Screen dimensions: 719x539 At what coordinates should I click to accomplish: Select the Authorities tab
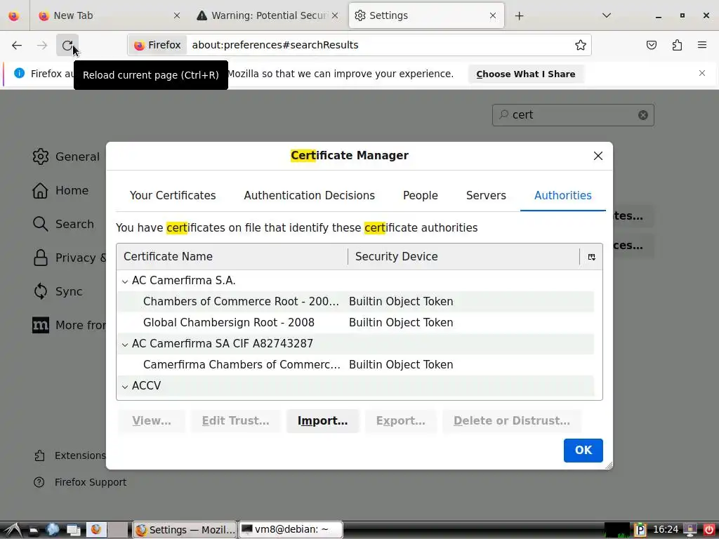coord(563,196)
